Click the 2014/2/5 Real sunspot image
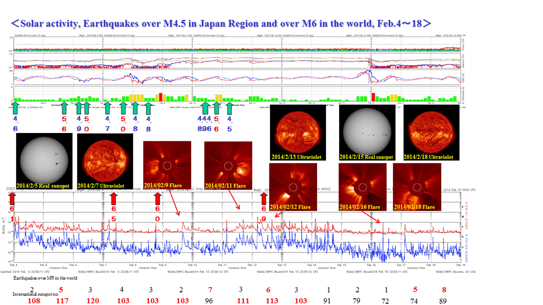Image resolution: width=543 pixels, height=305 pixels. (x=44, y=161)
